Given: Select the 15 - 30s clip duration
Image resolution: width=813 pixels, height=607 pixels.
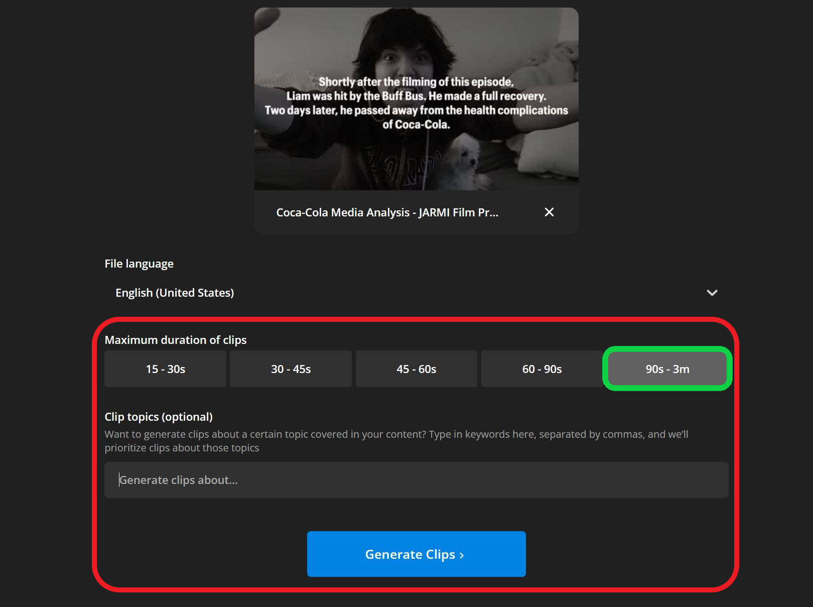Looking at the screenshot, I should pos(165,369).
